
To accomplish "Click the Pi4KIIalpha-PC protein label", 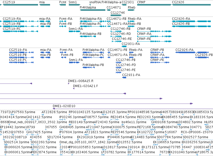I will click(x=93, y=55).
